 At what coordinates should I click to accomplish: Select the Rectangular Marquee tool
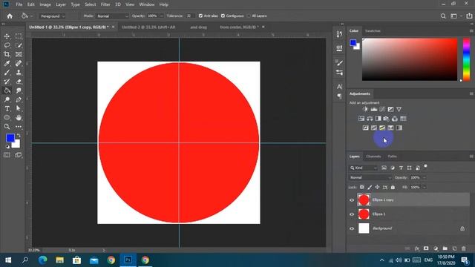pos(19,36)
